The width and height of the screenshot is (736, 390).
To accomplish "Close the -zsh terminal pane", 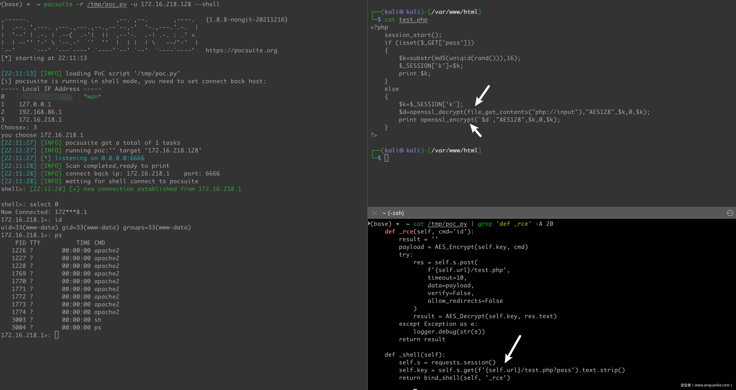I will (375, 213).
